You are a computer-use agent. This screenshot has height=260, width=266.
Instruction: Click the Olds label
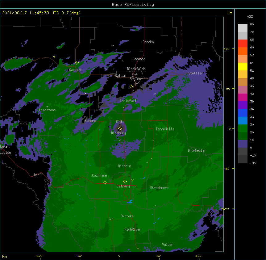pyautogui.click(x=120, y=122)
